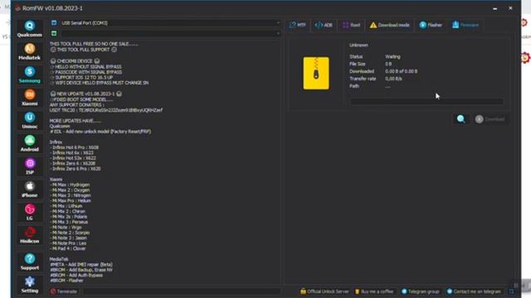Click the magnifier search firmware button

pos(461,119)
